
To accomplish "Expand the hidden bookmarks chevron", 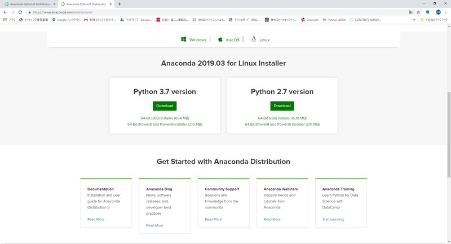I will pyautogui.click(x=414, y=20).
